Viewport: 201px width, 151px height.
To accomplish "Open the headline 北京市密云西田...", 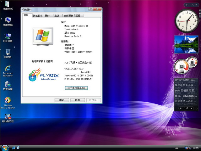I will [185, 101].
